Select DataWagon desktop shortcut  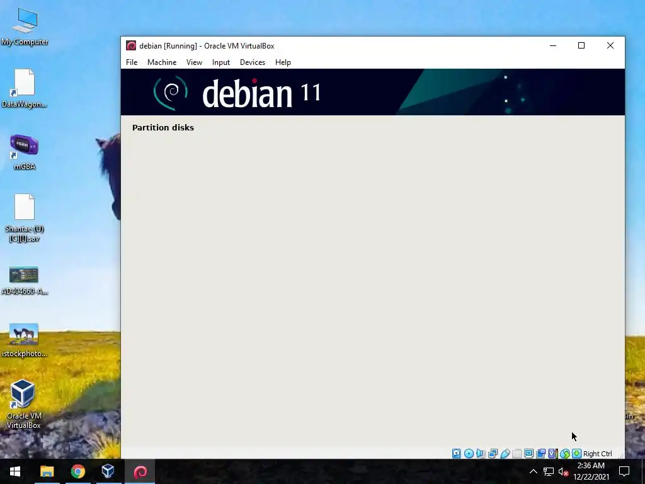tap(25, 88)
